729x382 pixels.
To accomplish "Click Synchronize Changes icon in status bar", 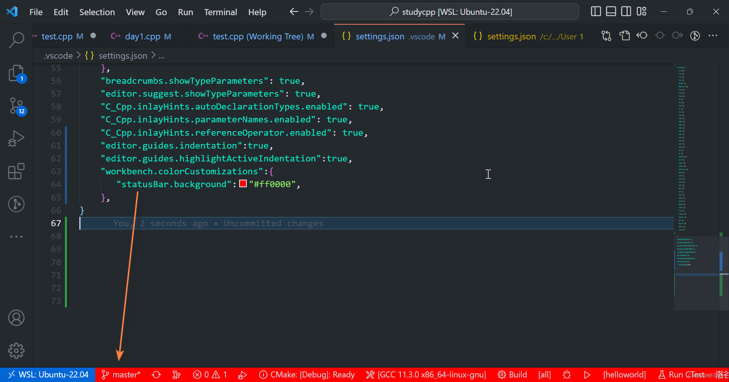I will tap(156, 375).
